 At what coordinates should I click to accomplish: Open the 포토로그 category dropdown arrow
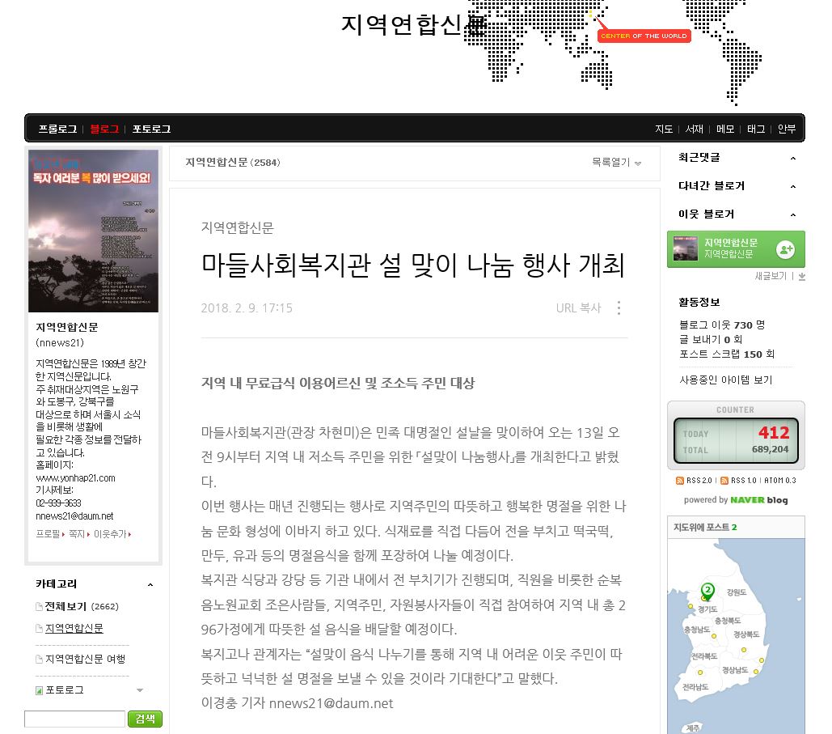(x=140, y=690)
